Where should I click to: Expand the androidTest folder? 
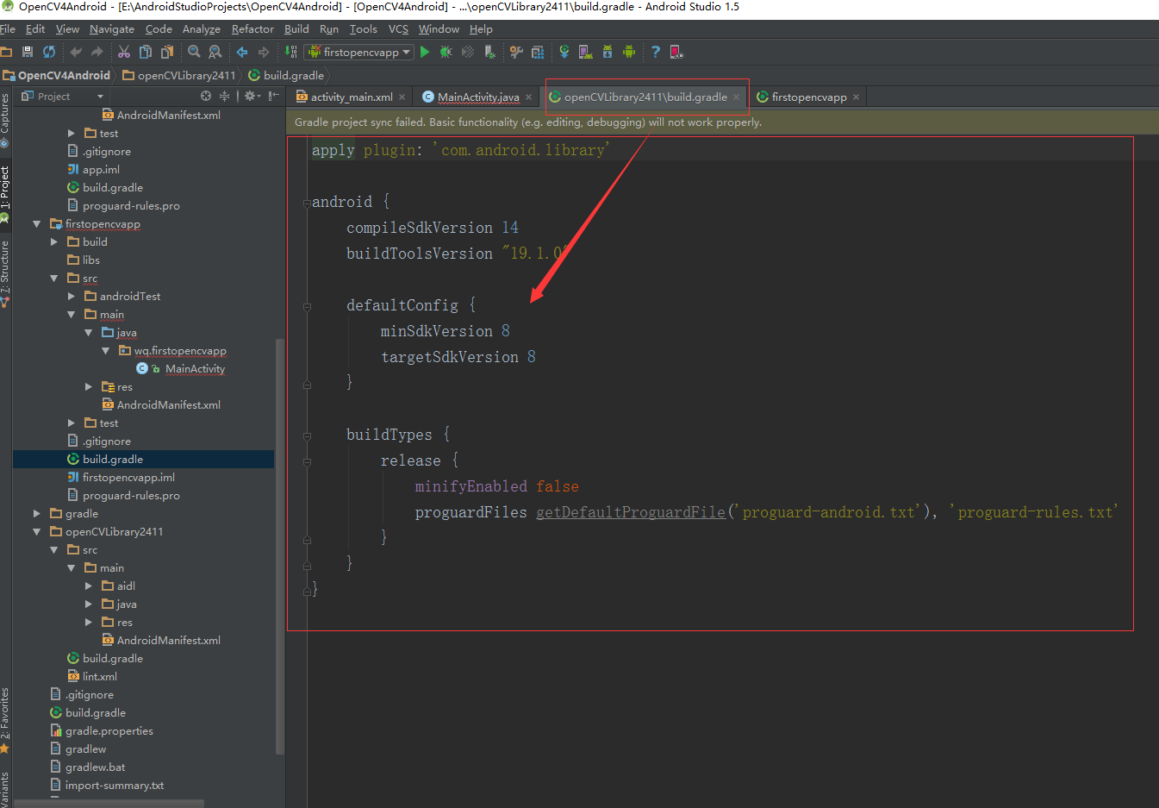coord(72,297)
